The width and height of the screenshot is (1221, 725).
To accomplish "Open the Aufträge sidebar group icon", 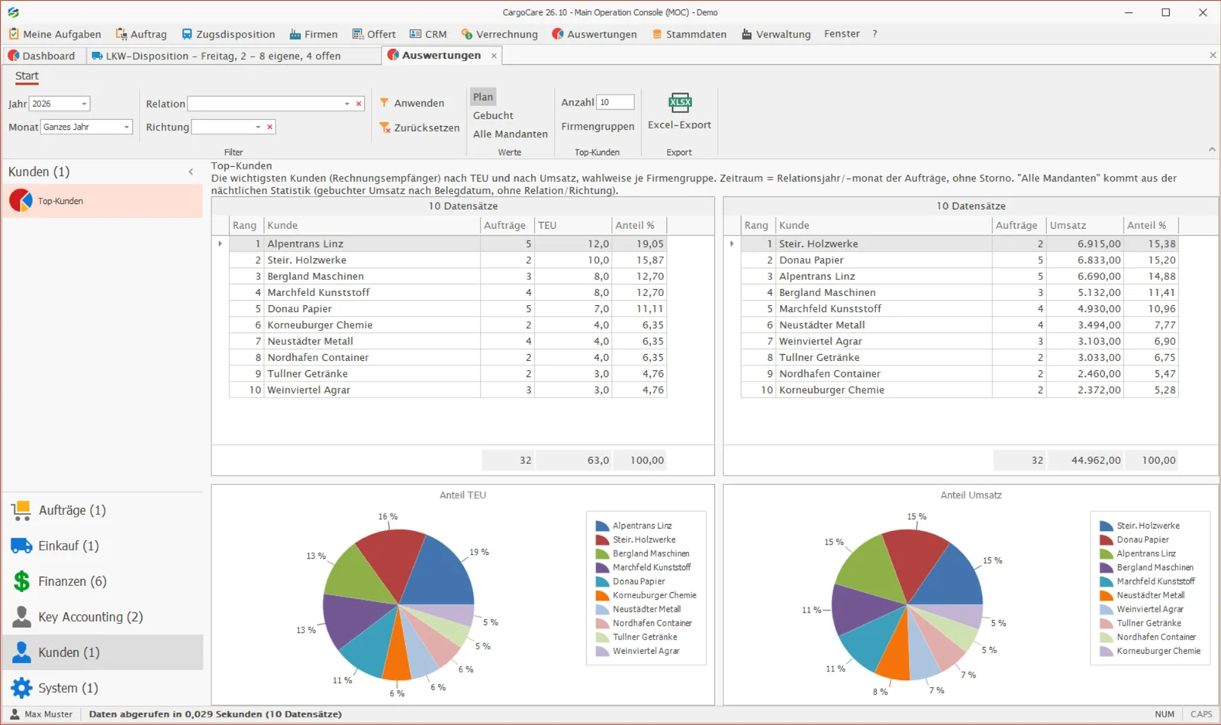I will click(x=21, y=511).
